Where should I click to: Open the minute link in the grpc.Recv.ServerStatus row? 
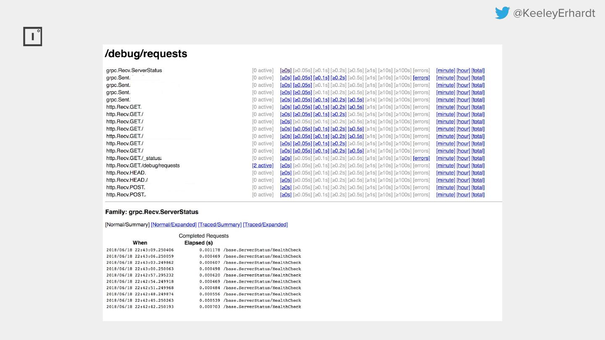pyautogui.click(x=446, y=71)
